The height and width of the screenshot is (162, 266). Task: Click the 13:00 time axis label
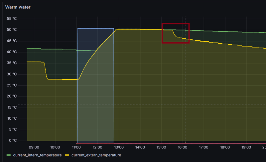coord(119,147)
